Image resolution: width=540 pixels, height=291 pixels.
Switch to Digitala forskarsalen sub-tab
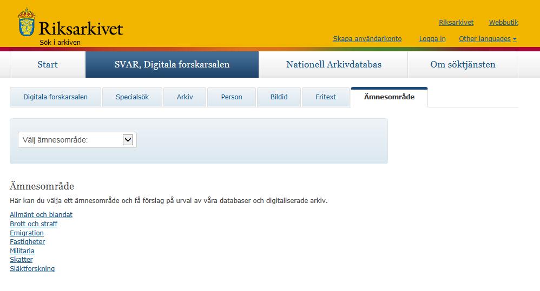click(55, 97)
